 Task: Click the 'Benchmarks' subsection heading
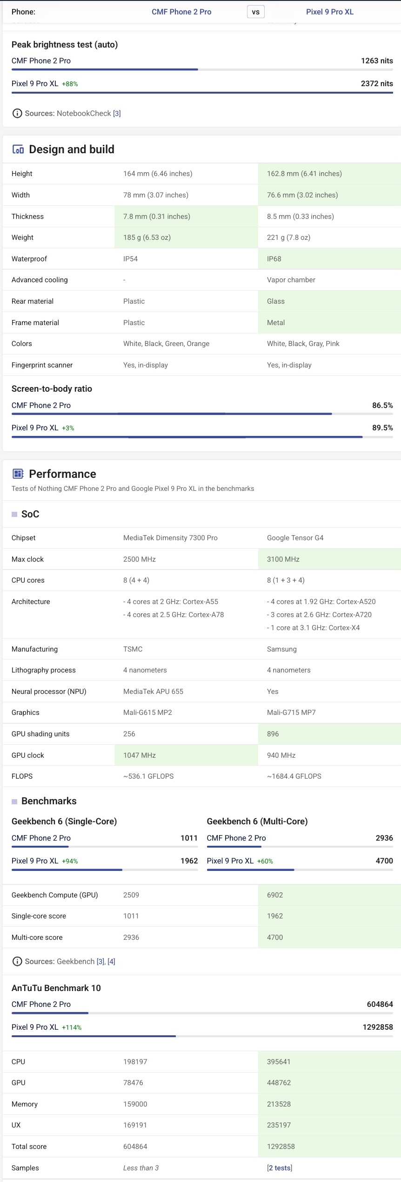point(49,801)
